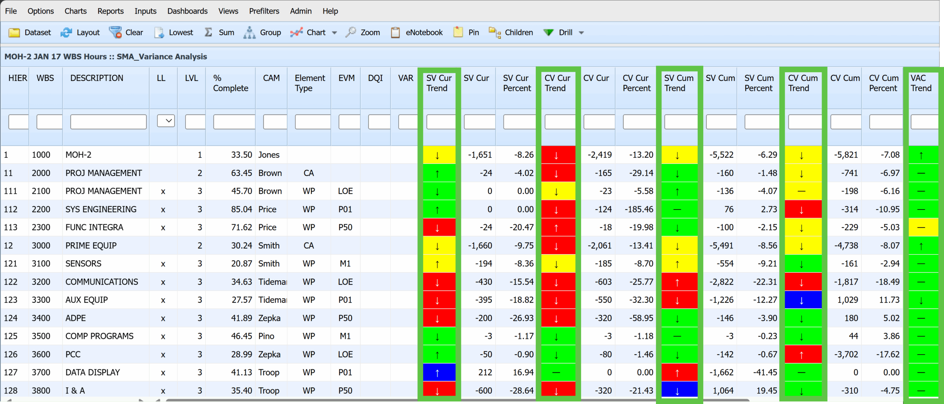Image resolution: width=944 pixels, height=404 pixels.
Task: Open the Options menu
Action: (41, 11)
